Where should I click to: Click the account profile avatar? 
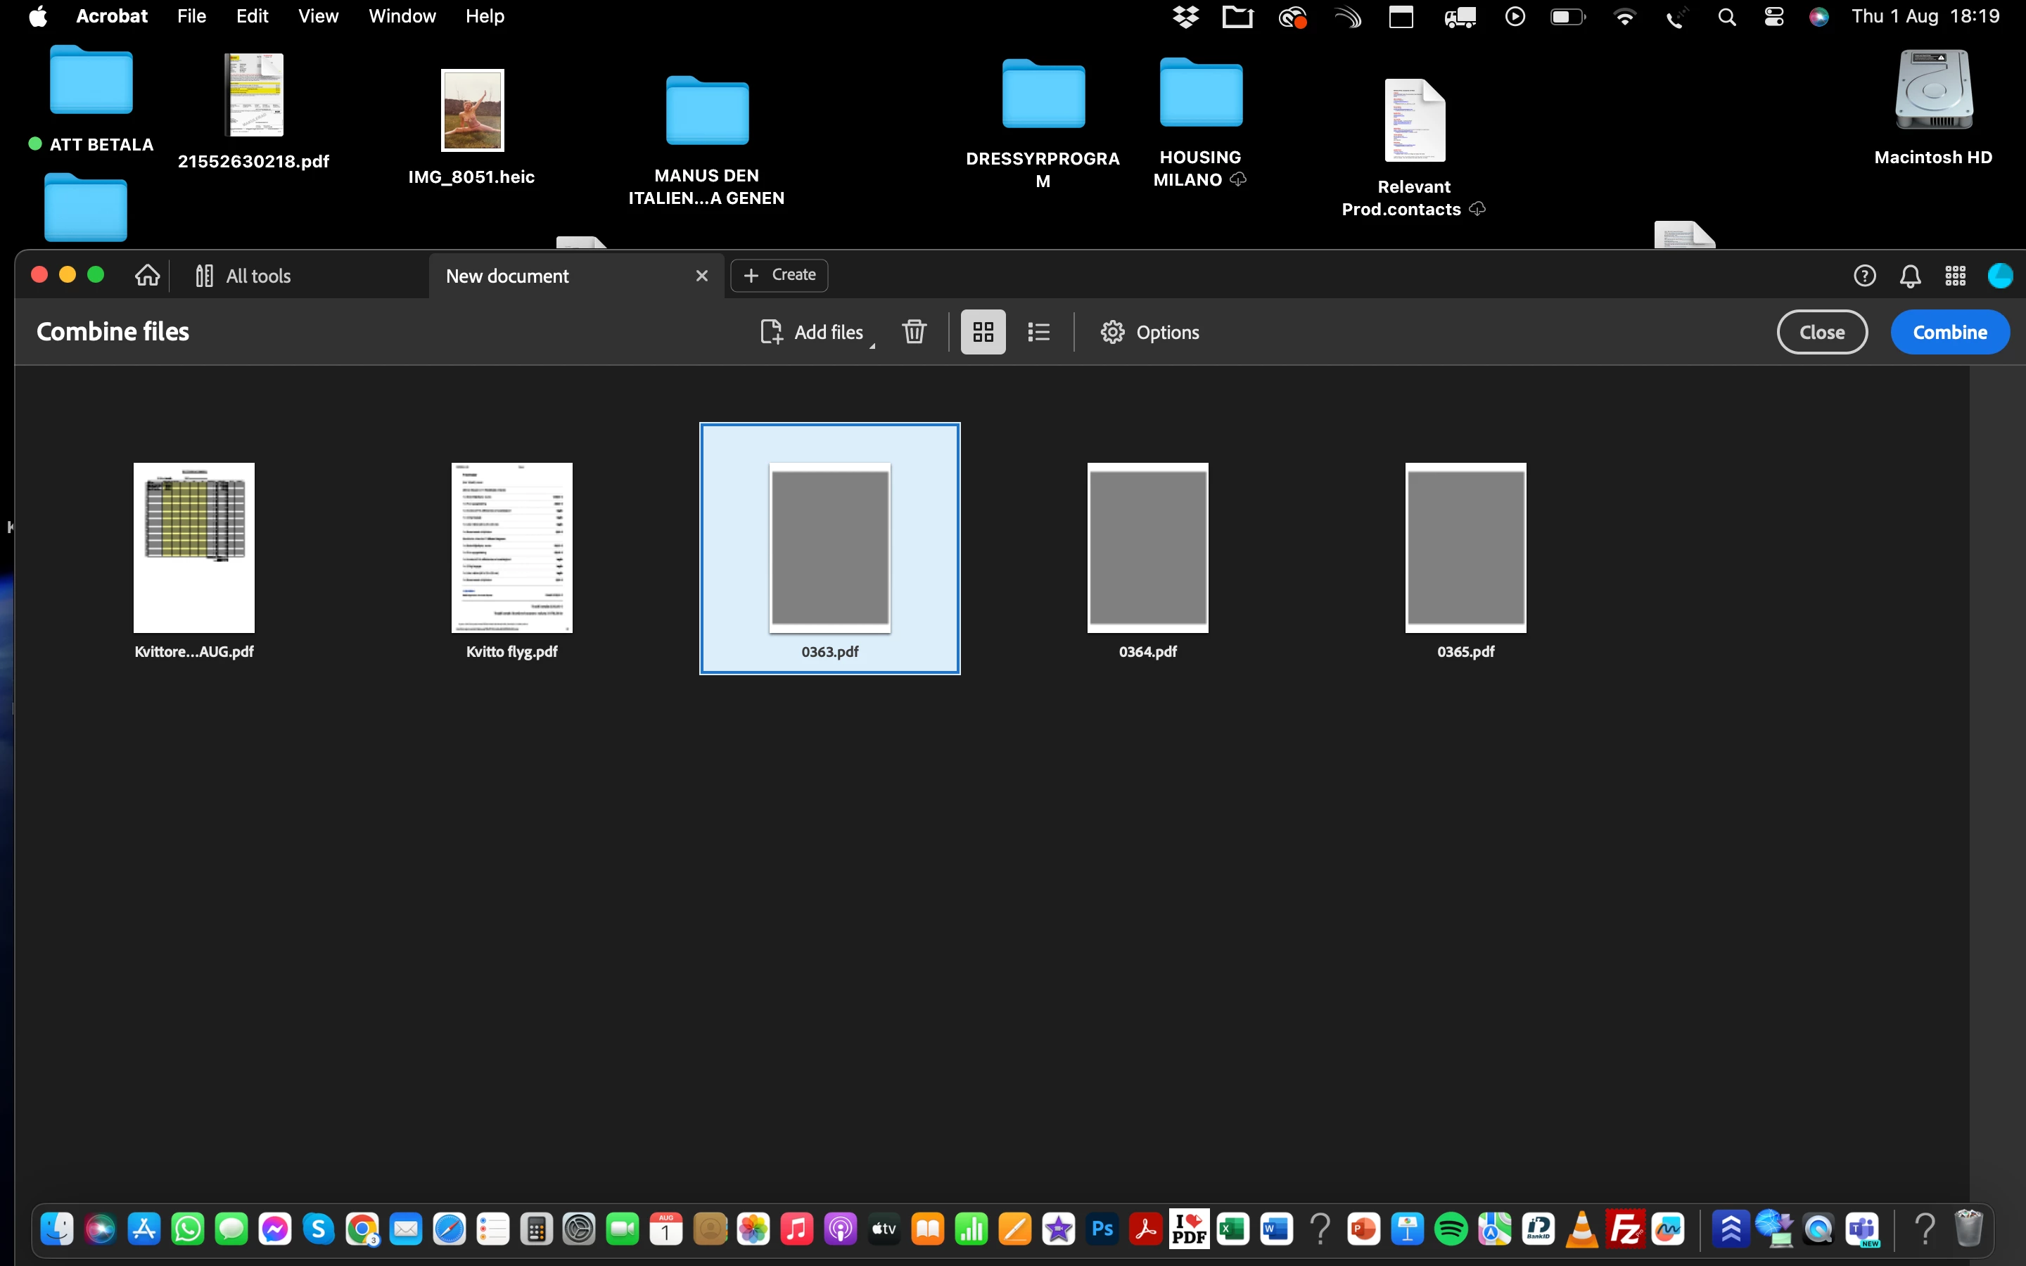click(2000, 276)
